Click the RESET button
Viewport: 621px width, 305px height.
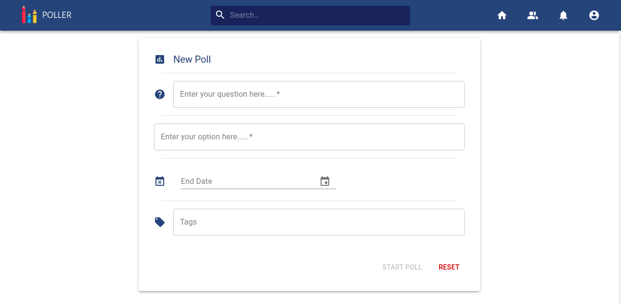(449, 267)
